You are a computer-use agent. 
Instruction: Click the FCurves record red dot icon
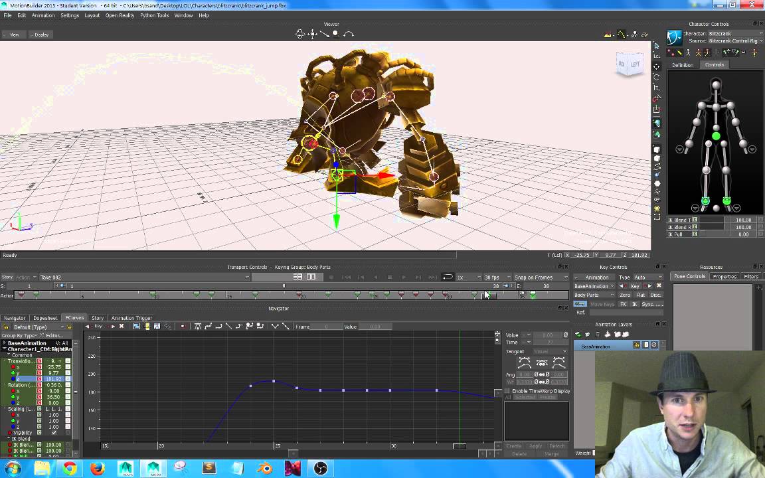(x=183, y=327)
